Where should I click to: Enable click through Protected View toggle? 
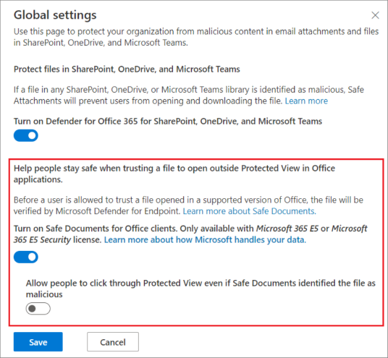(x=38, y=309)
